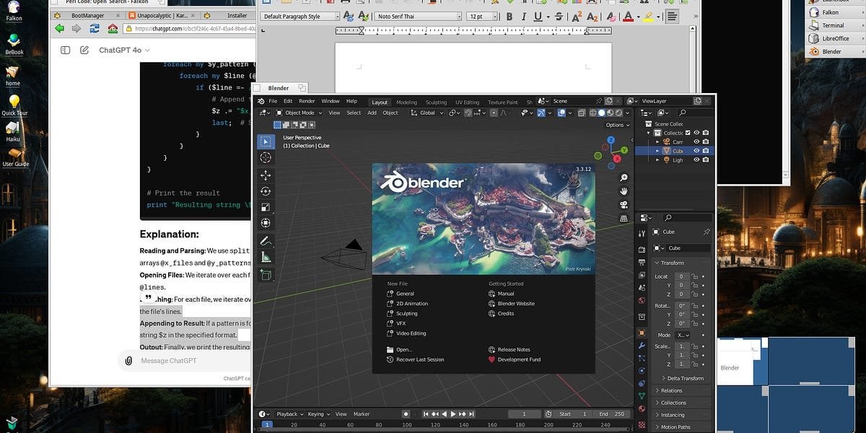The width and height of the screenshot is (866, 433).
Task: Open rotation Mode dropdown in Transform panel
Action: (683, 335)
